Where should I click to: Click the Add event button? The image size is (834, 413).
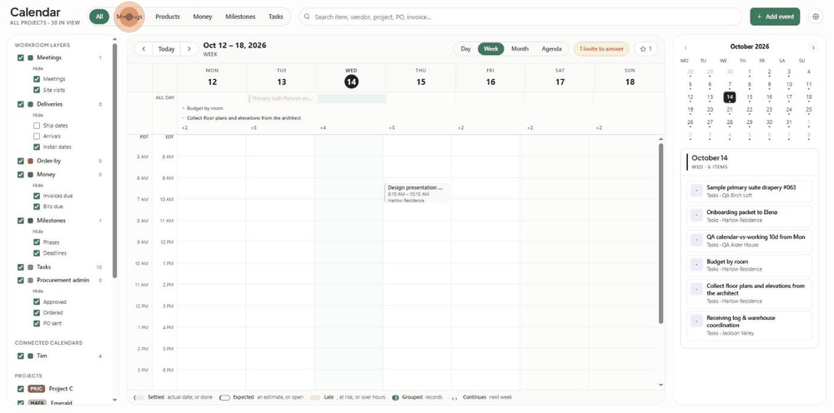tap(775, 17)
